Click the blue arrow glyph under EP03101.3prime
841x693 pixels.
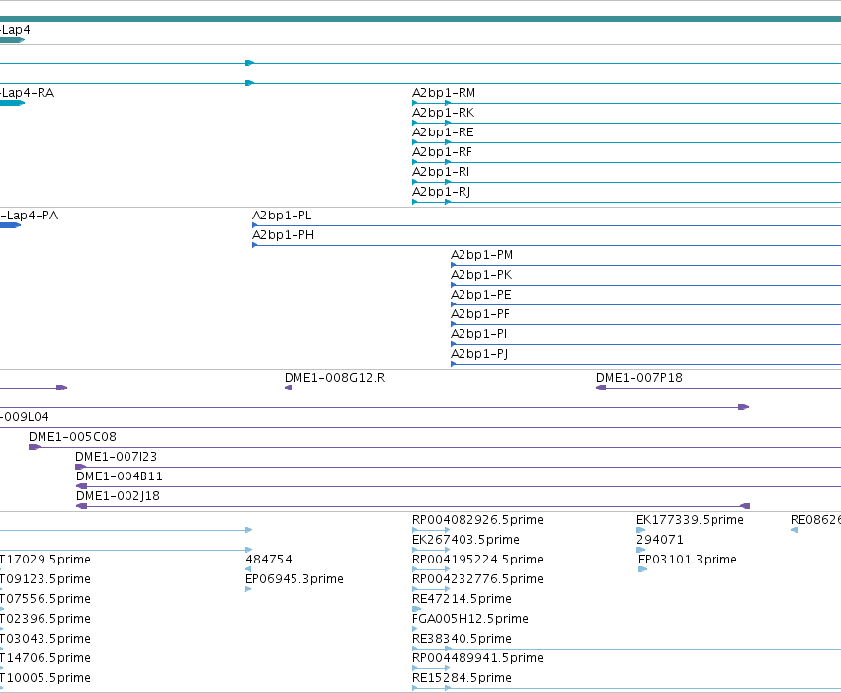[x=642, y=569]
